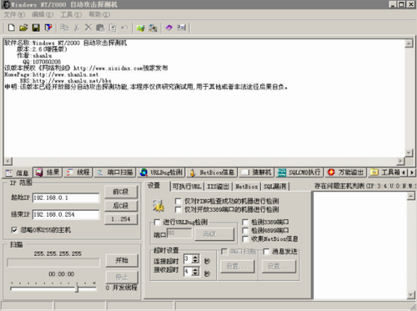
Task: Switch to the SQLCMD执行 tab
Action: (299, 173)
